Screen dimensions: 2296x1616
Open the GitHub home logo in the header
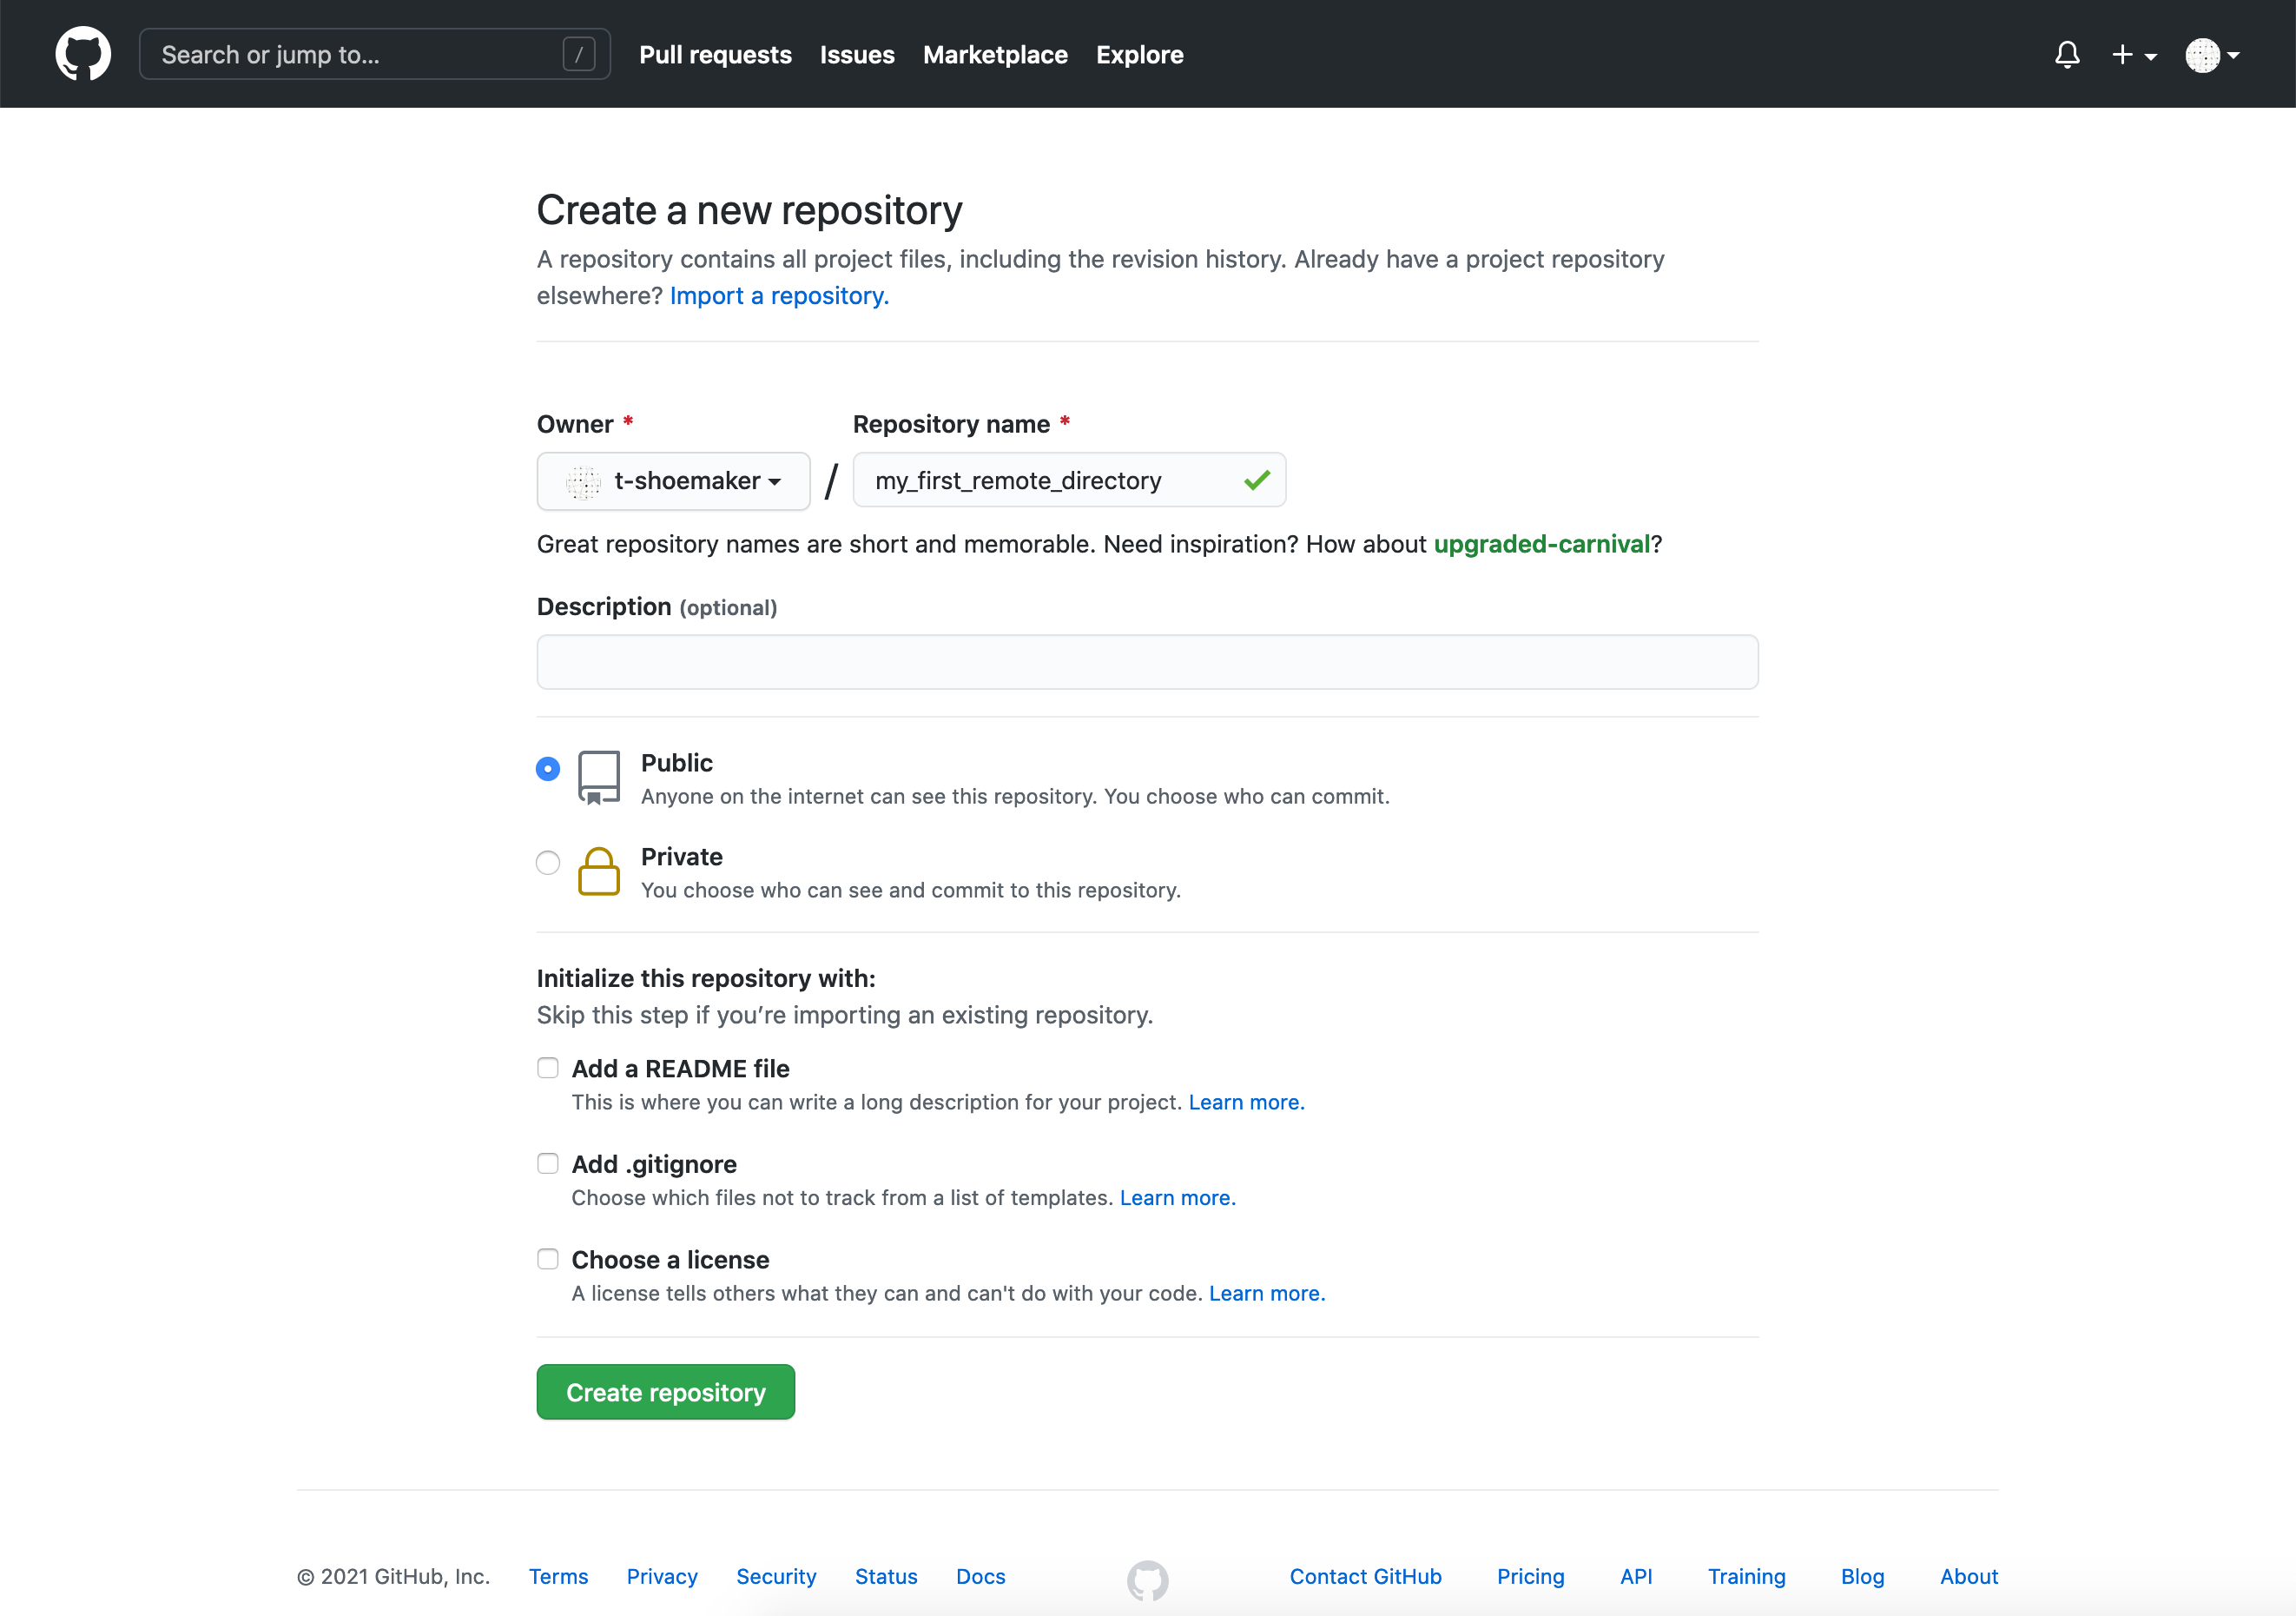[83, 54]
